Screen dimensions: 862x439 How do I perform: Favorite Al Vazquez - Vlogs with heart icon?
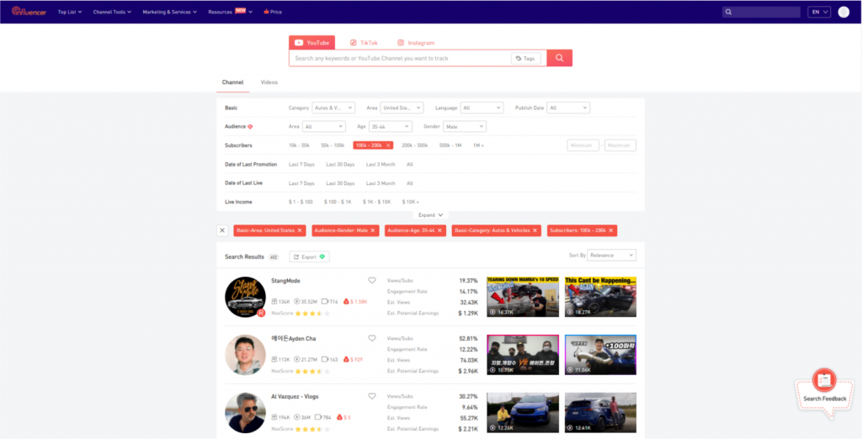372,396
